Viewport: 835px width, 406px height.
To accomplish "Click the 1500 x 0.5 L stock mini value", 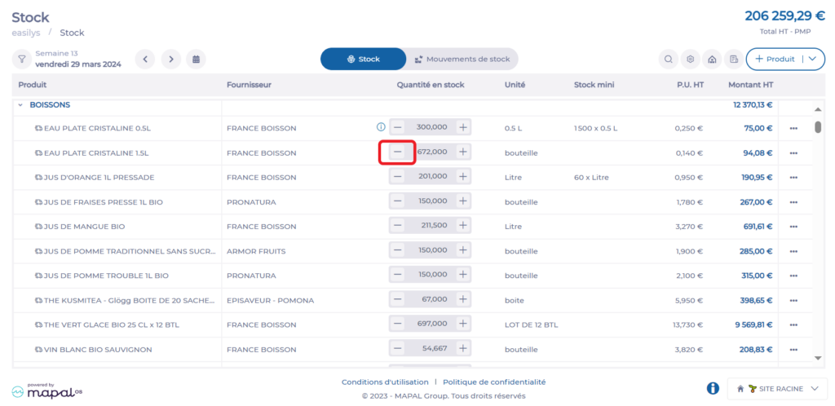I will pos(595,128).
